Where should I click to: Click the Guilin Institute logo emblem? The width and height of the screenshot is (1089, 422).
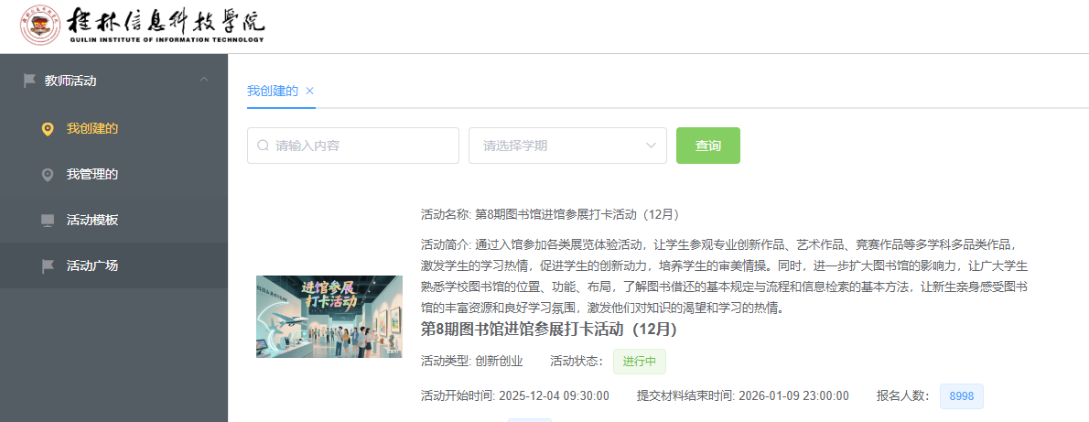[x=40, y=27]
